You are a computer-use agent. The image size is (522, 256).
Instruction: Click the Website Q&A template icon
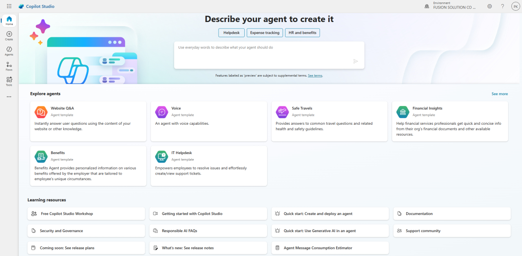[41, 112]
